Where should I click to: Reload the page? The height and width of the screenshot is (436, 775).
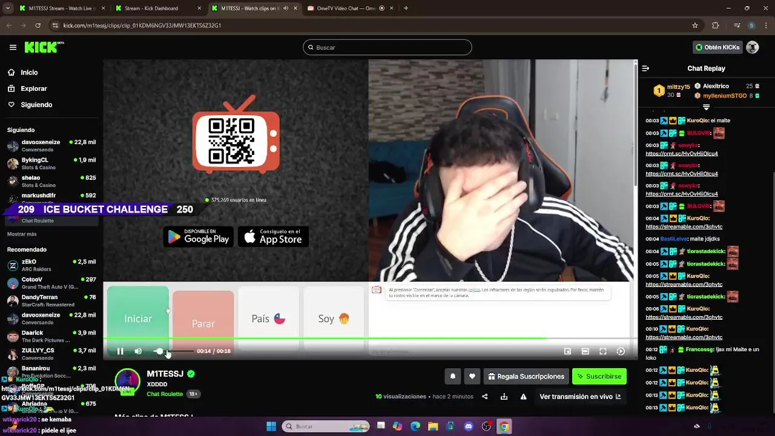point(38,25)
